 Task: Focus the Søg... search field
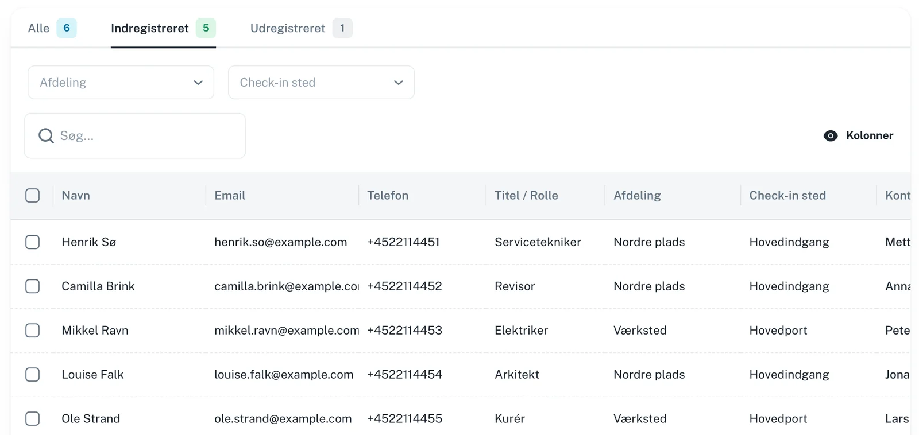point(135,136)
